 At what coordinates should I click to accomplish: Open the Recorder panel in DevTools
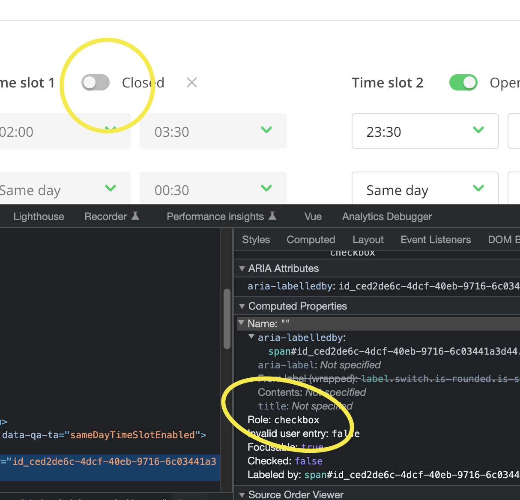(106, 216)
